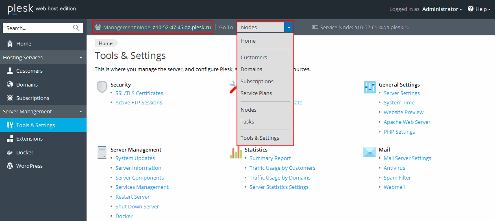Click the Statistics bar chart icon
Viewport: 495px width, 221px height.
tap(236, 152)
